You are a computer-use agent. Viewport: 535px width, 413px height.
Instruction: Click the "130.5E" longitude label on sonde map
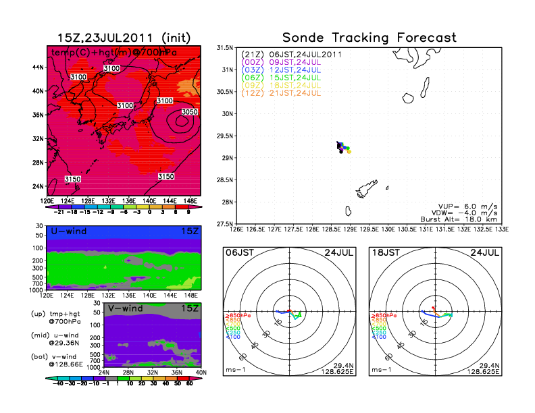click(x=407, y=229)
